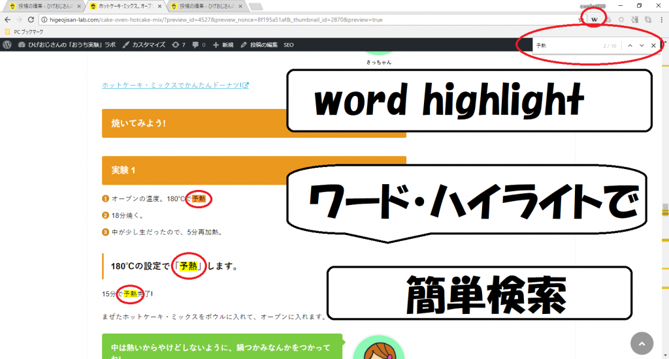669x359 pixels.
Task: Reload the page with the refresh icon
Action: click(x=31, y=20)
